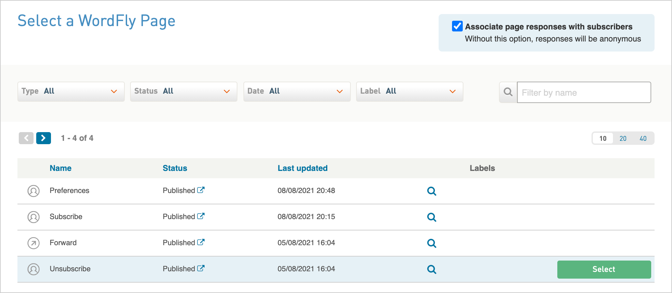Open external link icon in Subscribe row
The image size is (672, 293).
(x=201, y=216)
